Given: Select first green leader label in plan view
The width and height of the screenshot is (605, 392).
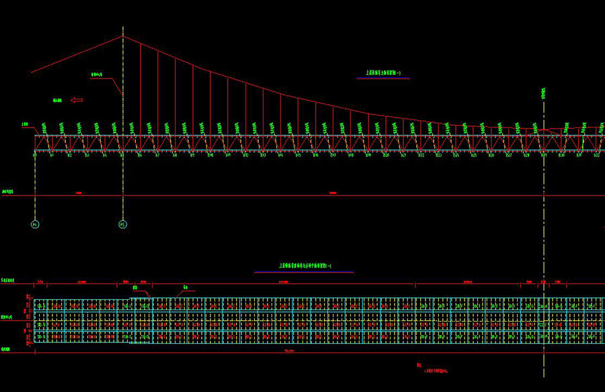Looking at the screenshot, I should click(x=134, y=288).
